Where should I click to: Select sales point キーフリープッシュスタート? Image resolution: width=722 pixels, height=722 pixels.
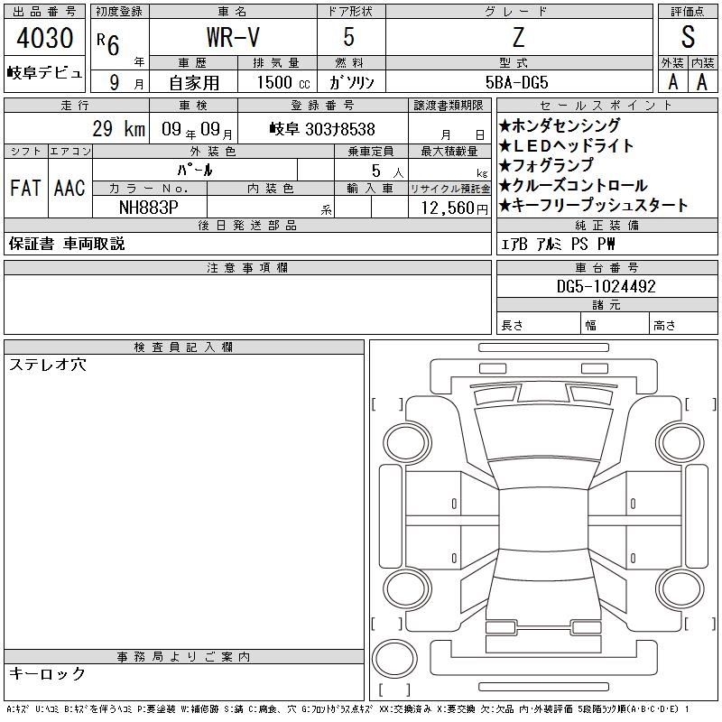coord(594,206)
